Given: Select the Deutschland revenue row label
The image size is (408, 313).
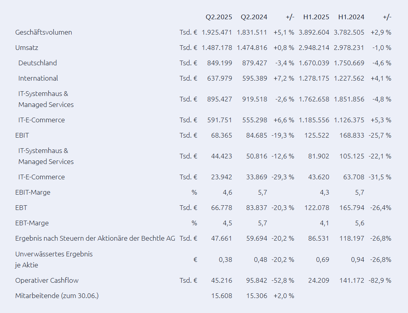Looking at the screenshot, I should [x=37, y=63].
